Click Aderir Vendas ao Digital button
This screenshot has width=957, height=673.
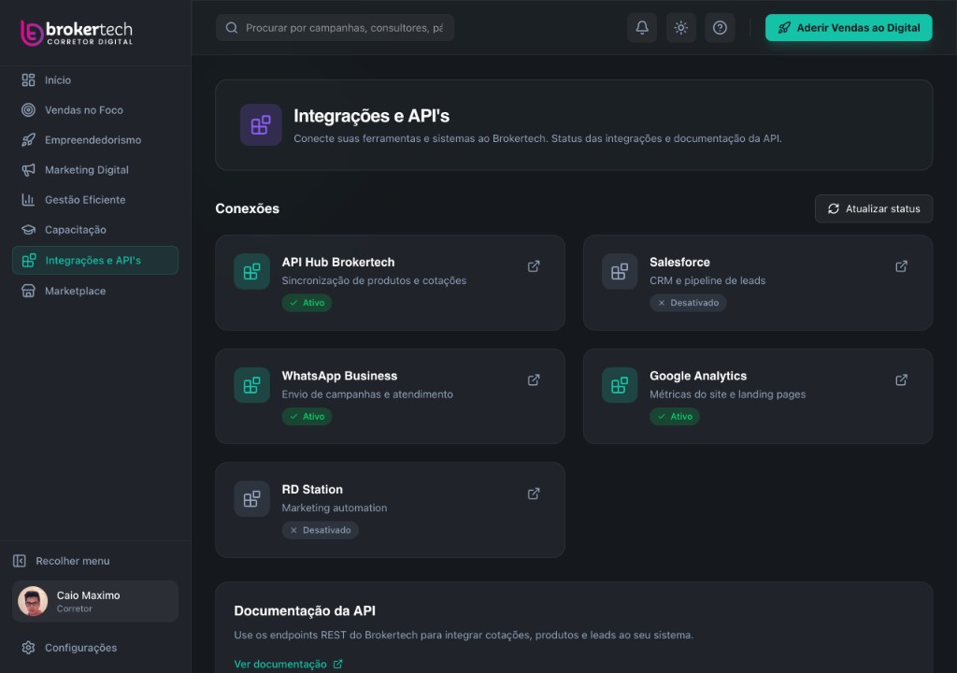tap(849, 27)
